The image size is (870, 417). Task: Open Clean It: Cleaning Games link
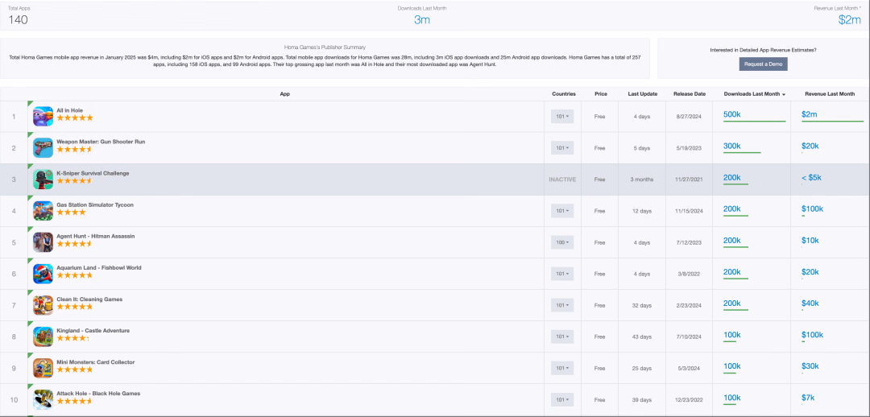89,299
